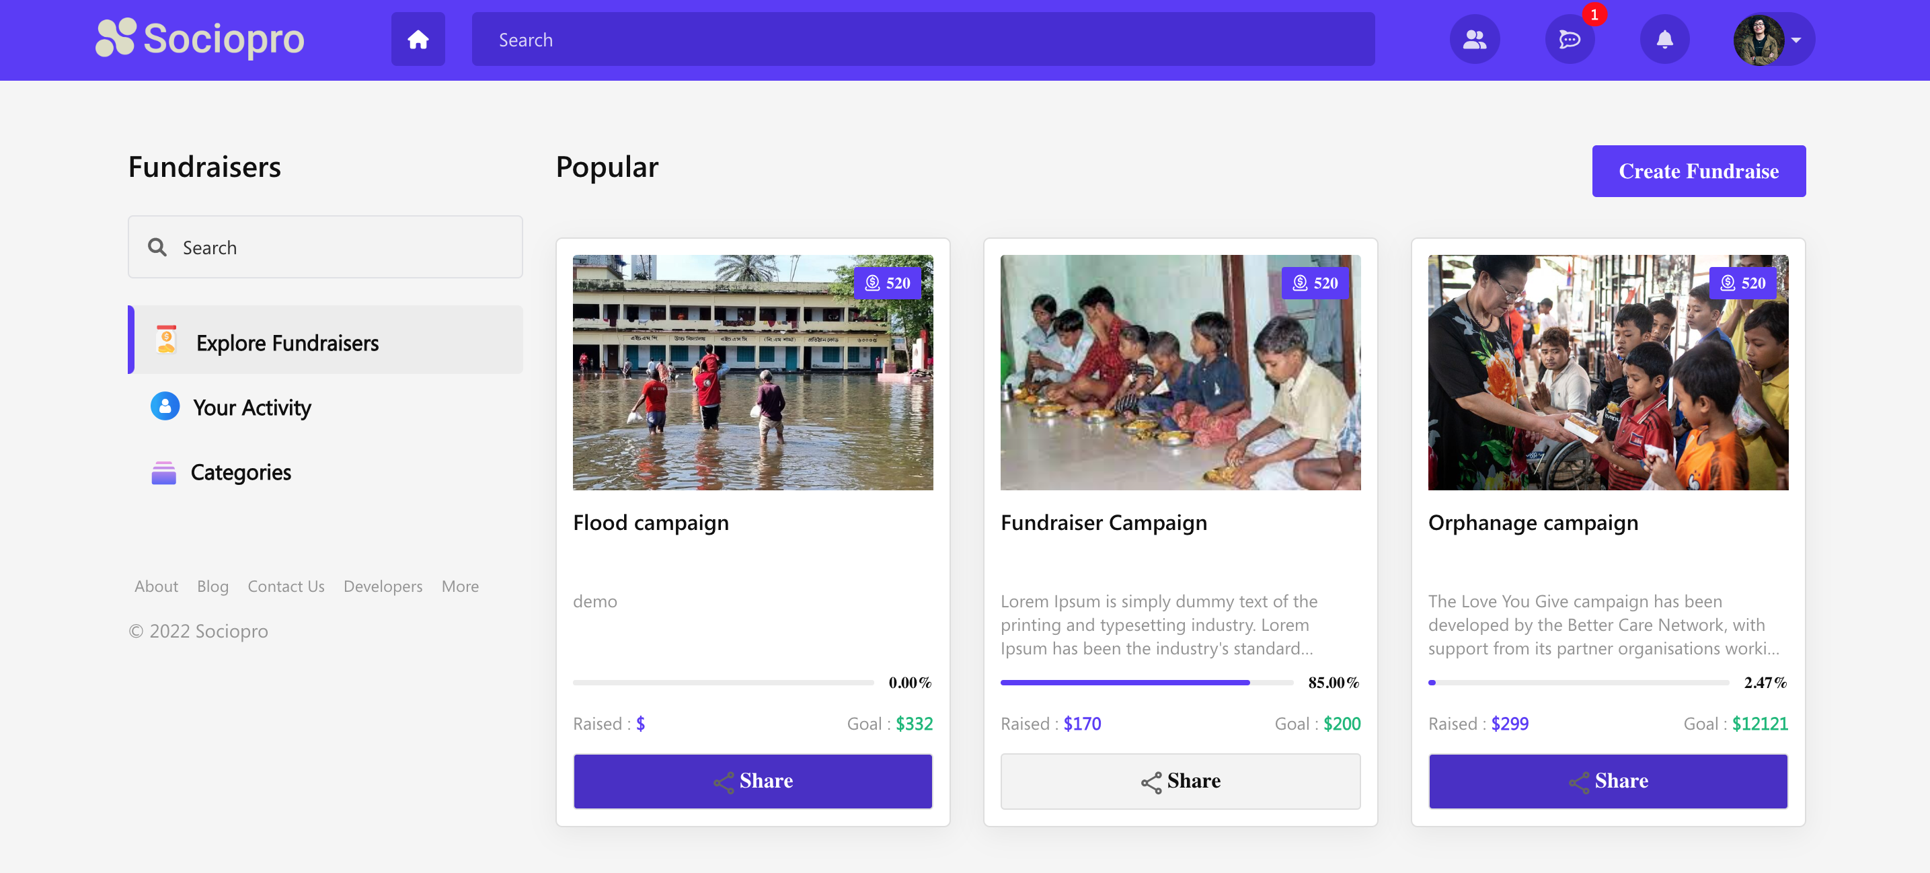The height and width of the screenshot is (873, 1930).
Task: Open the Contact Us footer link
Action: point(285,586)
